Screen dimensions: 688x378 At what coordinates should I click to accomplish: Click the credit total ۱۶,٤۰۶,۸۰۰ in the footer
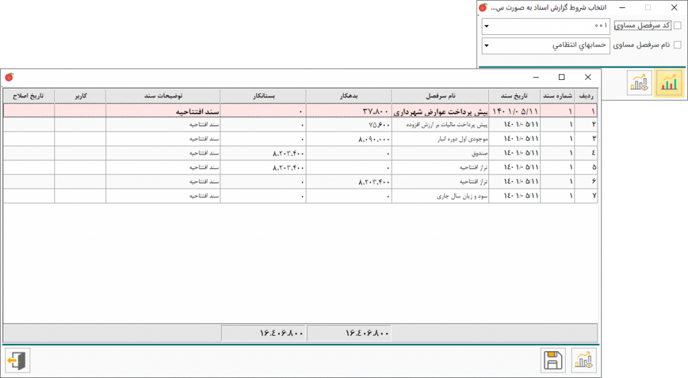point(282,333)
